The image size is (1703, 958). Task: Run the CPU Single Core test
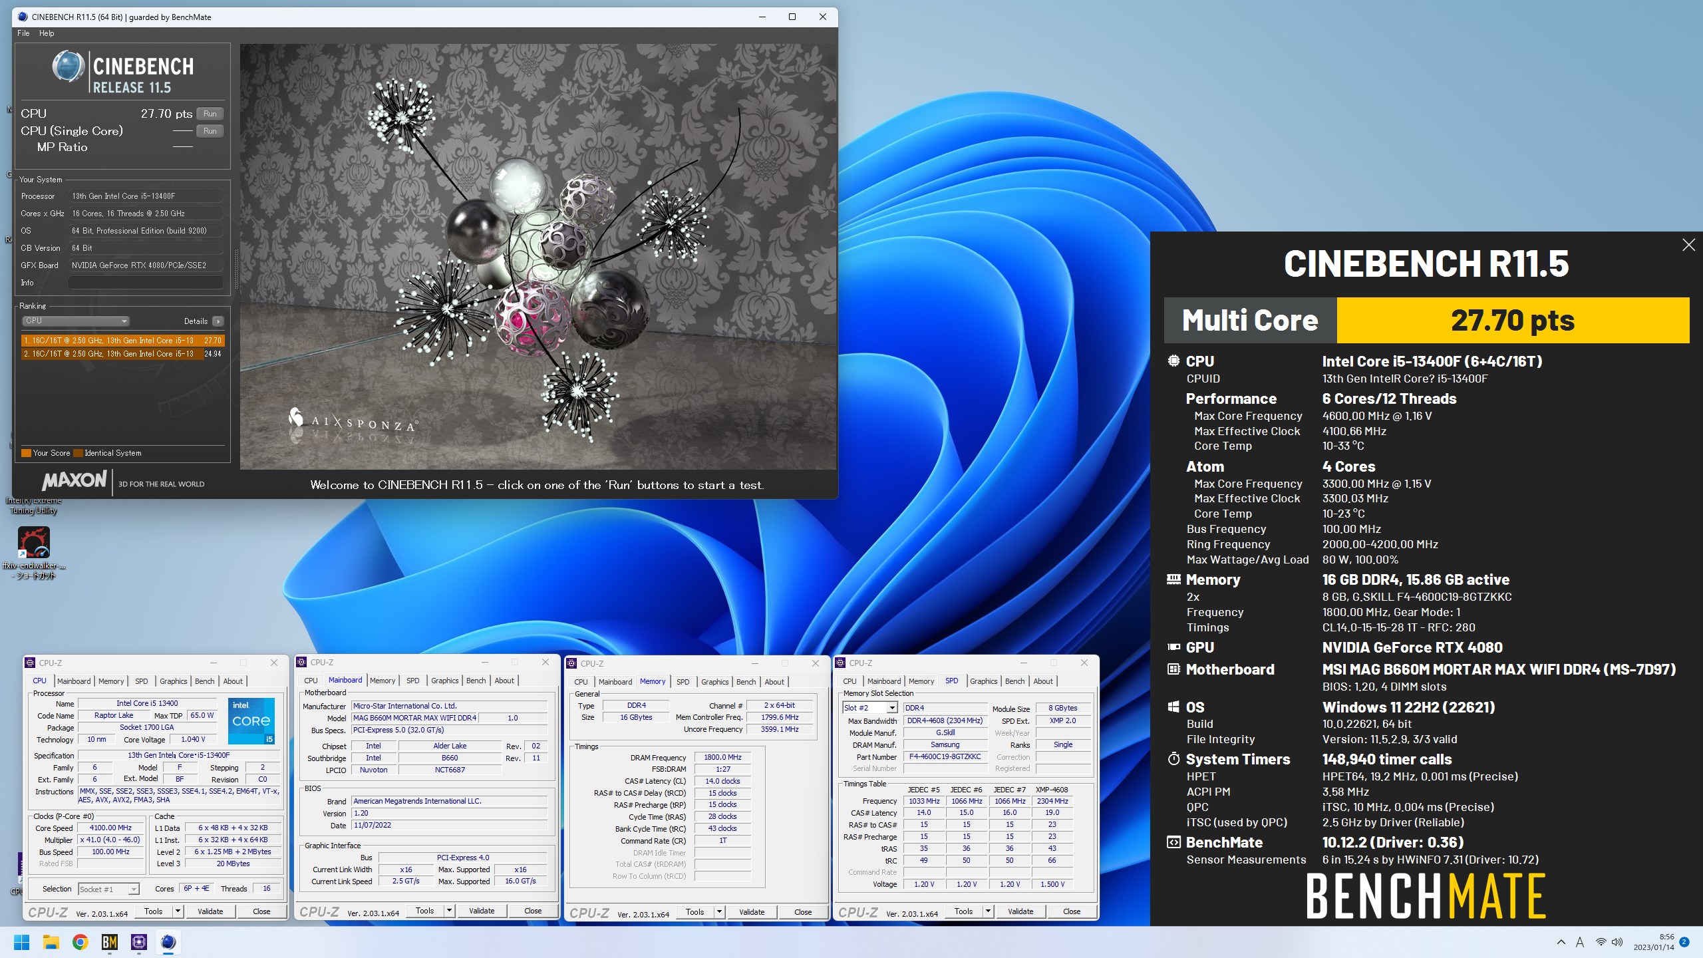point(210,131)
